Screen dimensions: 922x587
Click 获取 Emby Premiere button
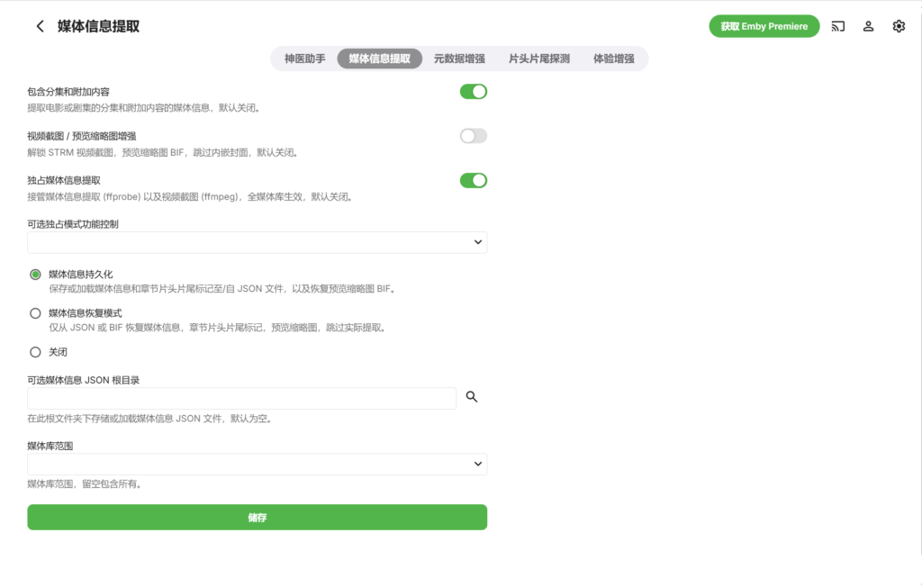point(764,26)
